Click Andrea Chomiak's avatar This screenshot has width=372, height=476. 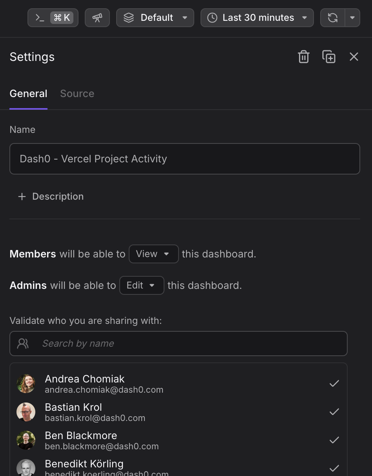click(26, 384)
